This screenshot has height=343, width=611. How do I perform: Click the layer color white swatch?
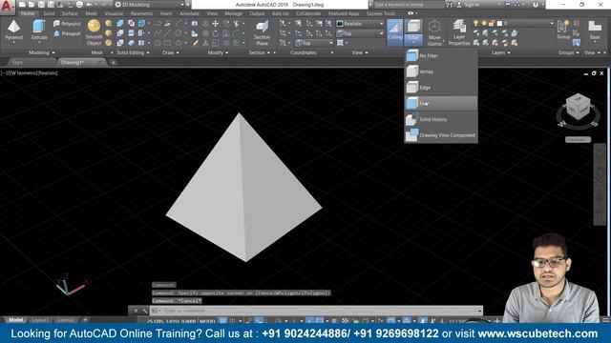pyautogui.click(x=499, y=23)
